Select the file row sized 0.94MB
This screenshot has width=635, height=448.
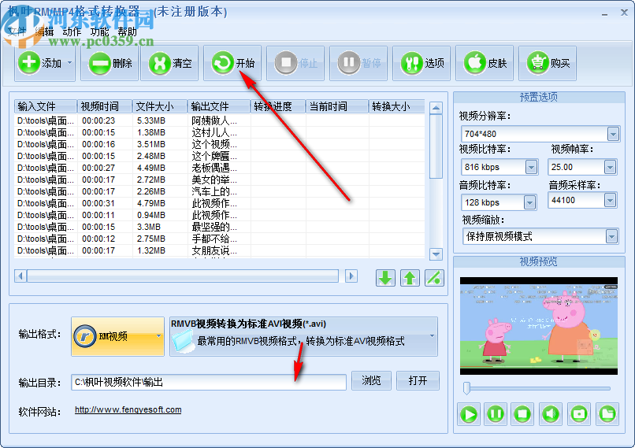click(x=219, y=215)
